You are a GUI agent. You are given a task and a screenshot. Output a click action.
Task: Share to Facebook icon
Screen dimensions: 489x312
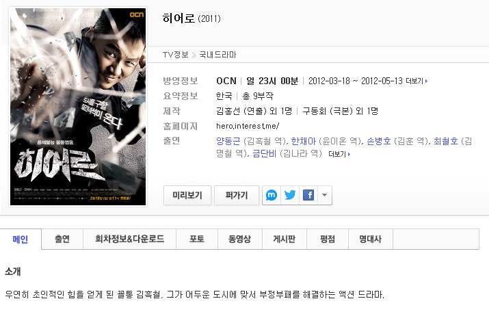[308, 195]
